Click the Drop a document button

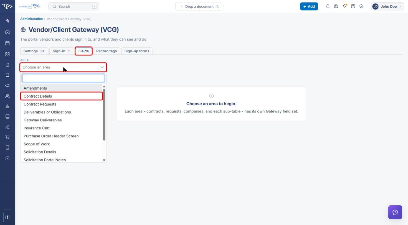coord(199,6)
